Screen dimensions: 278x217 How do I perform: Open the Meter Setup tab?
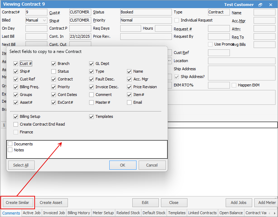[x=103, y=213]
